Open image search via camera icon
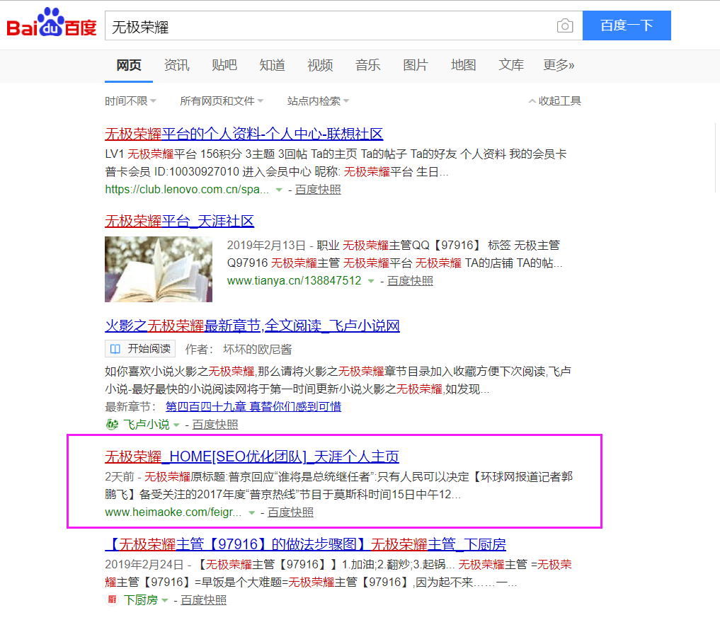The height and width of the screenshot is (620, 720). click(565, 25)
